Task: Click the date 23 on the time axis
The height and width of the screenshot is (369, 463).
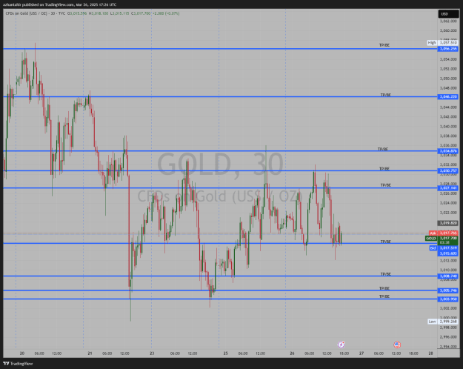Action: pyautogui.click(x=152, y=353)
